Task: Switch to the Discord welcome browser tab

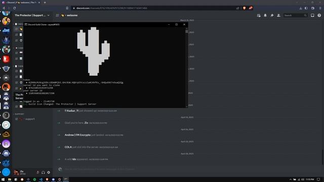Action: tap(21, 3)
